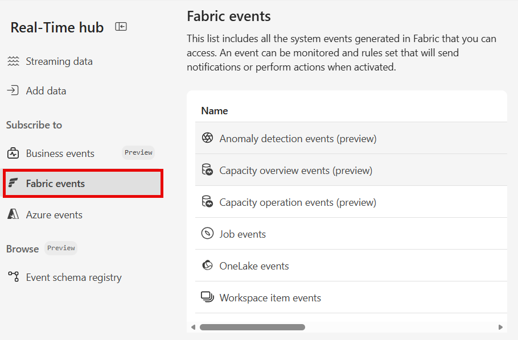Collapse the Real-Time hub navigation pane
The width and height of the screenshot is (518, 340).
click(121, 26)
